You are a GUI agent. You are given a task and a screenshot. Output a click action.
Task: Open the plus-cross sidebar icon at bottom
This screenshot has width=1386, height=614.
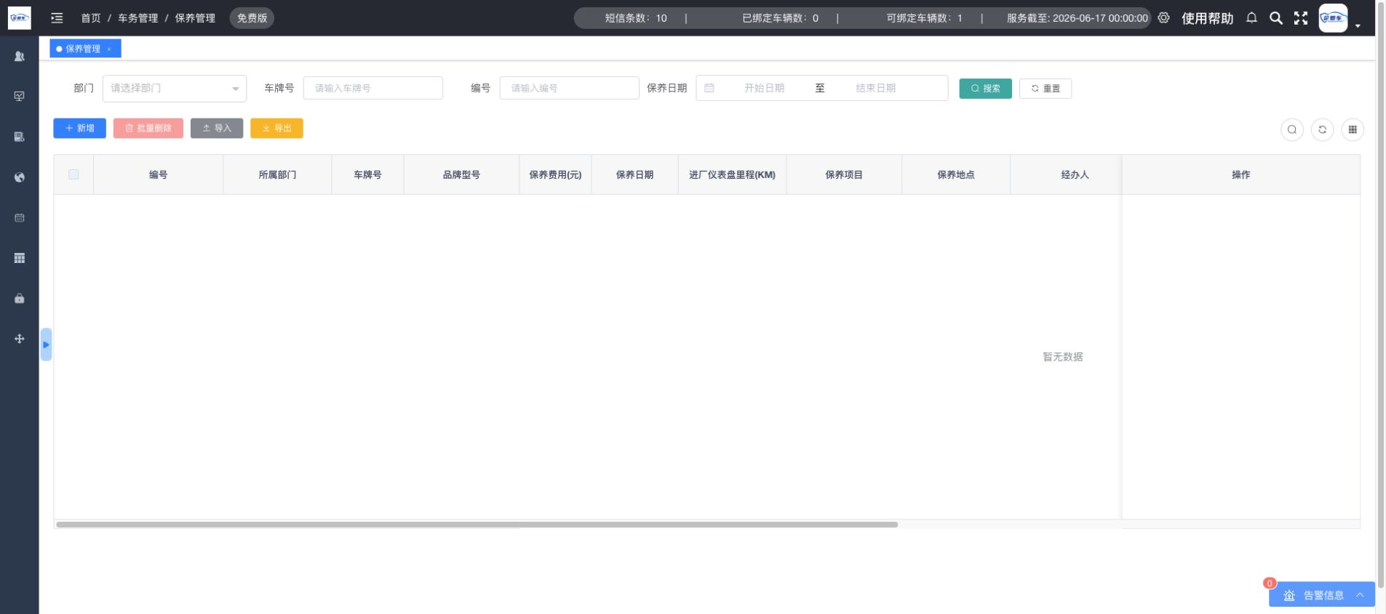[20, 339]
